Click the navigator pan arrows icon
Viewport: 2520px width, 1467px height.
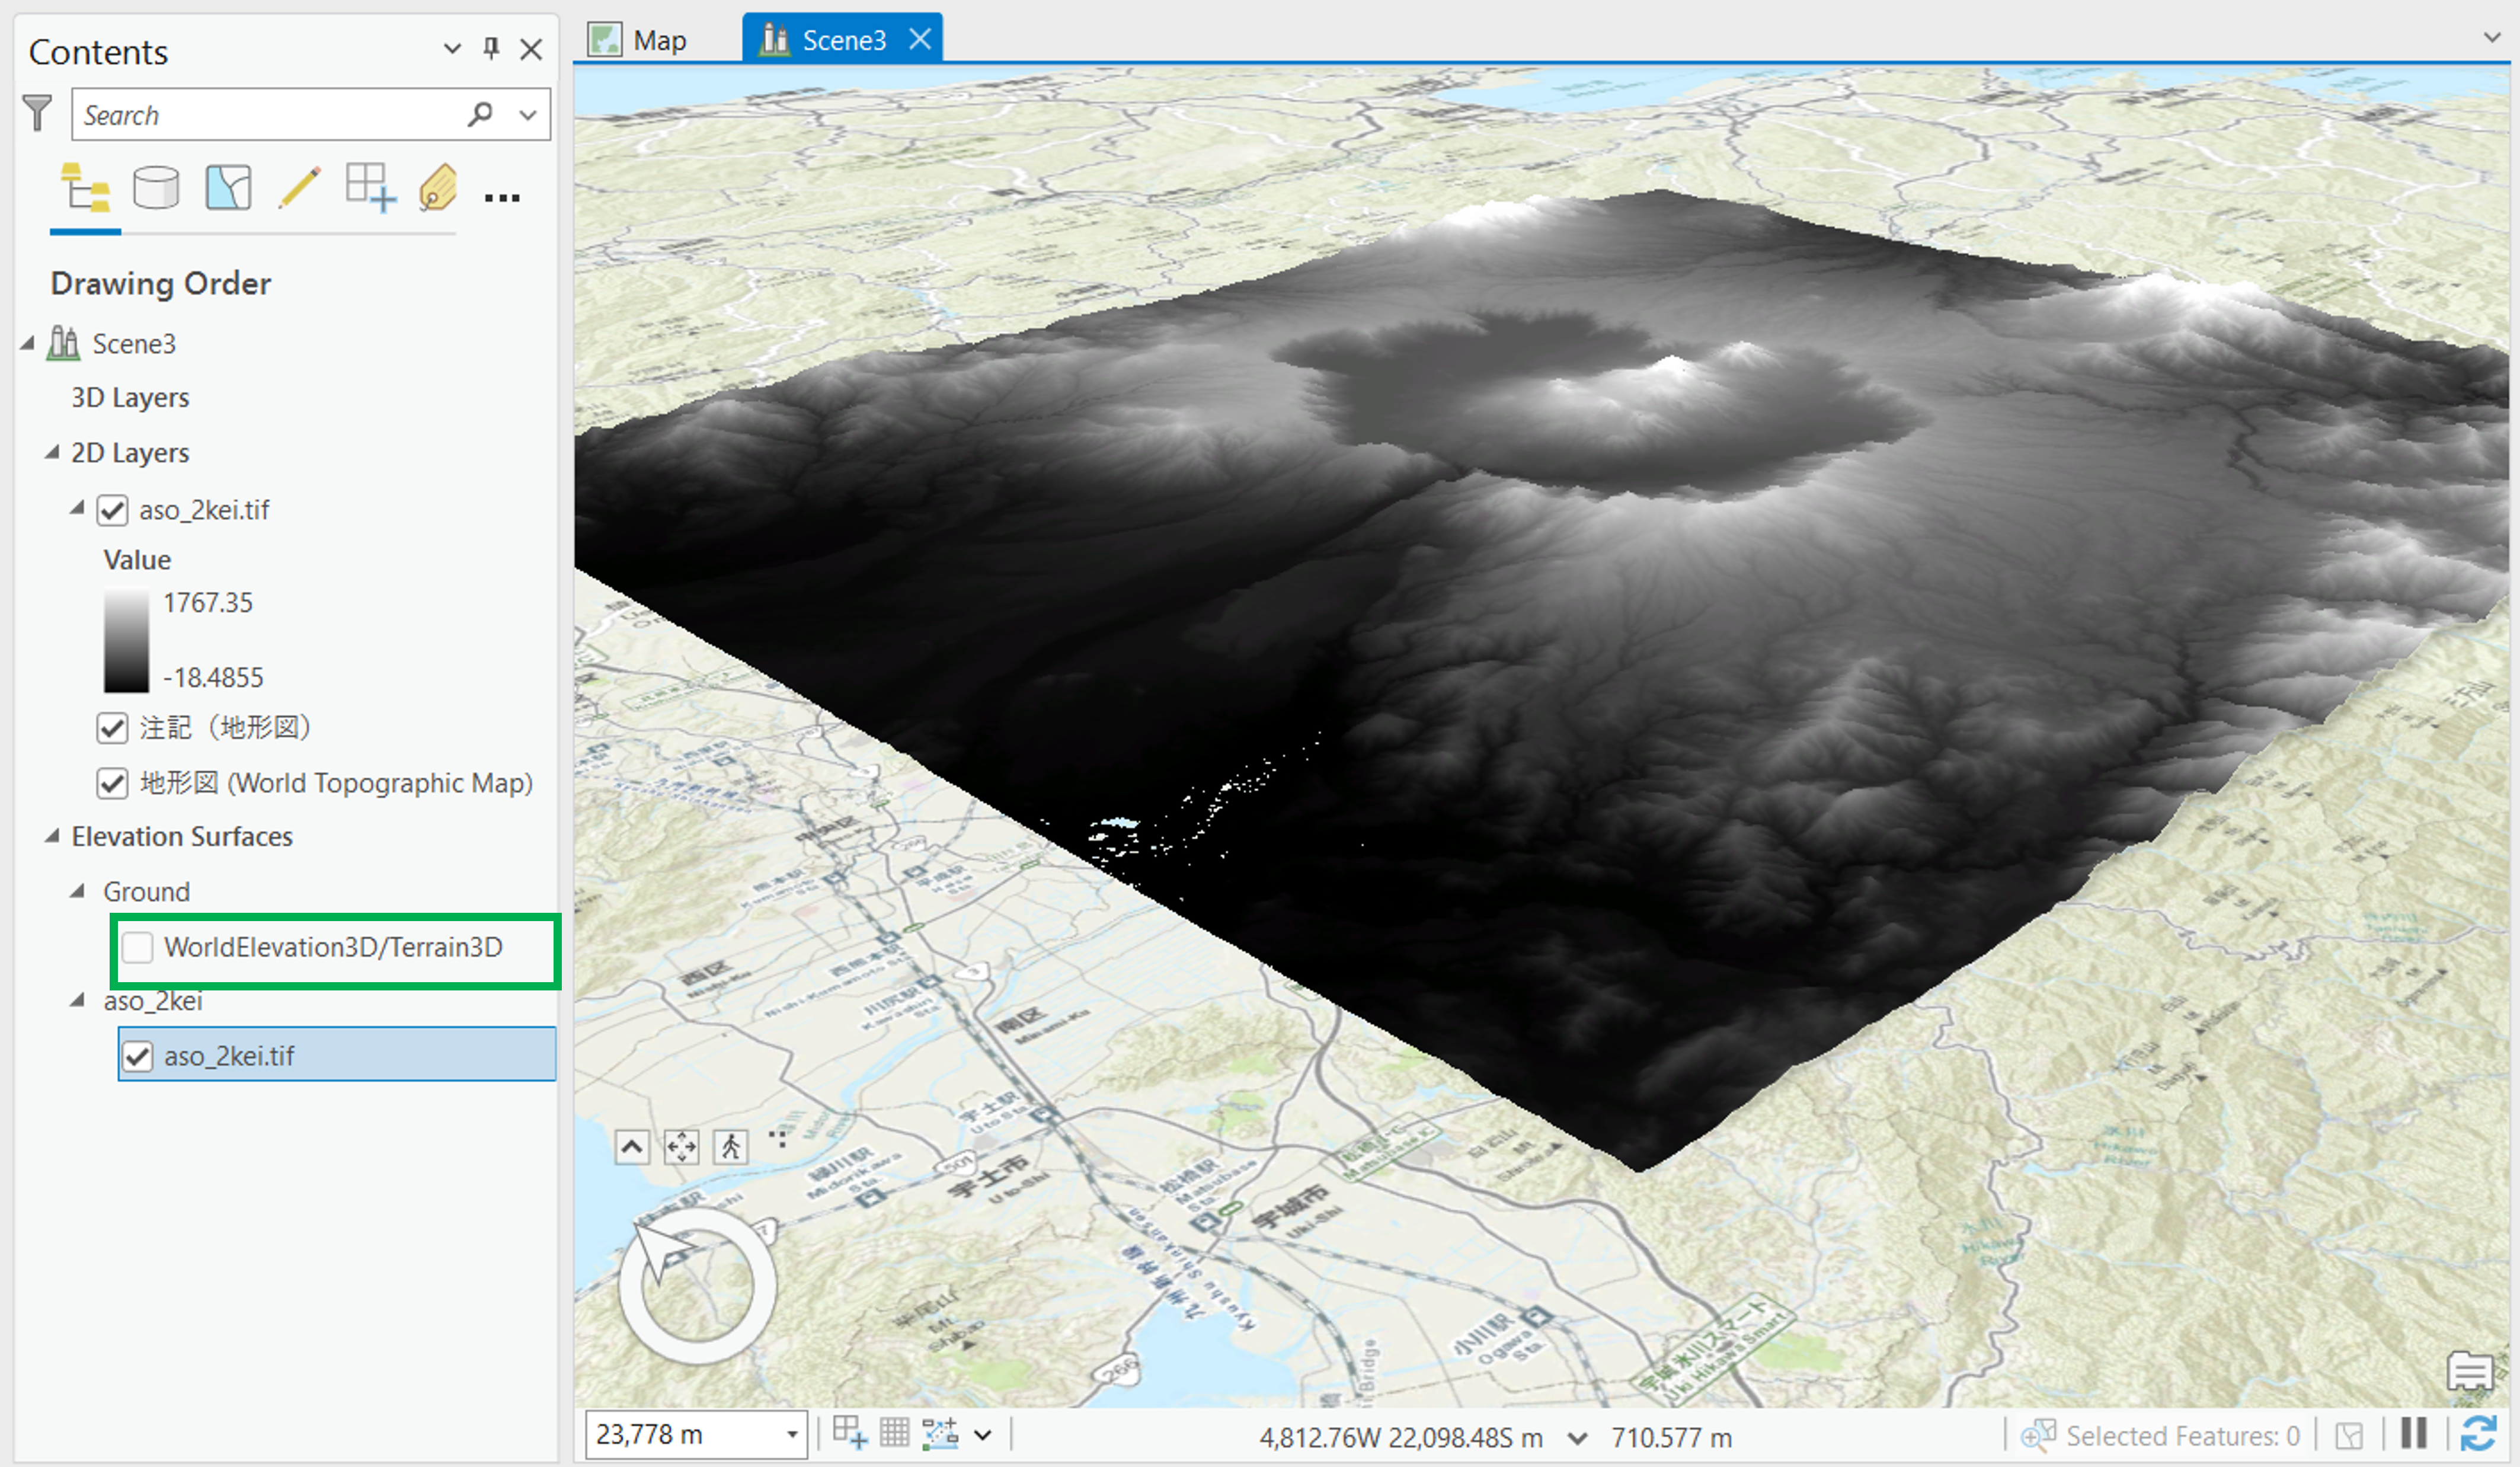(x=681, y=1147)
